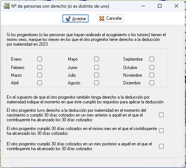Mark the Octubre checkbox
Viewport: 186px width, 168px height.
click(x=152, y=67)
